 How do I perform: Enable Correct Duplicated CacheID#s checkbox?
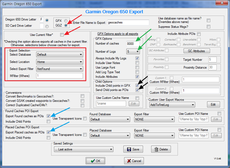(82, 105)
